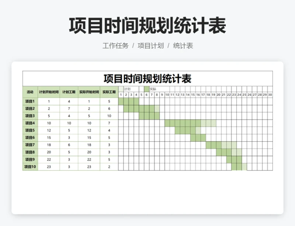This screenshot has height=226, width=295.
Task: Click the green Gantt bar for 项目4
Action: click(183, 123)
